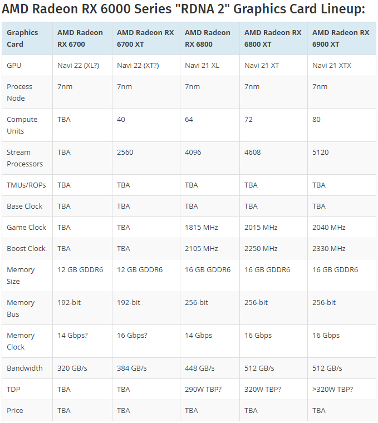Select the 80 compute units cell
The width and height of the screenshot is (378, 423).
(x=316, y=120)
